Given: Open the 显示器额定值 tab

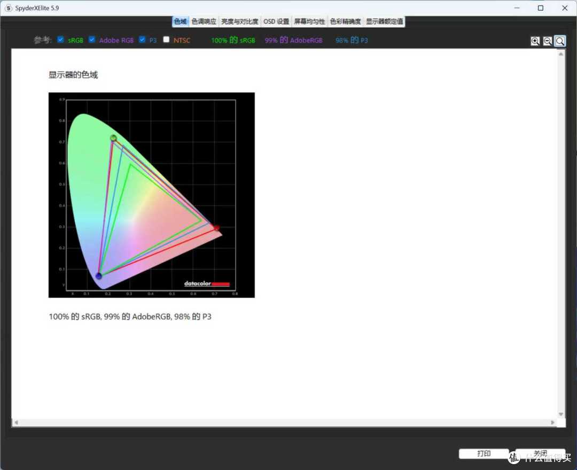Looking at the screenshot, I should [384, 21].
